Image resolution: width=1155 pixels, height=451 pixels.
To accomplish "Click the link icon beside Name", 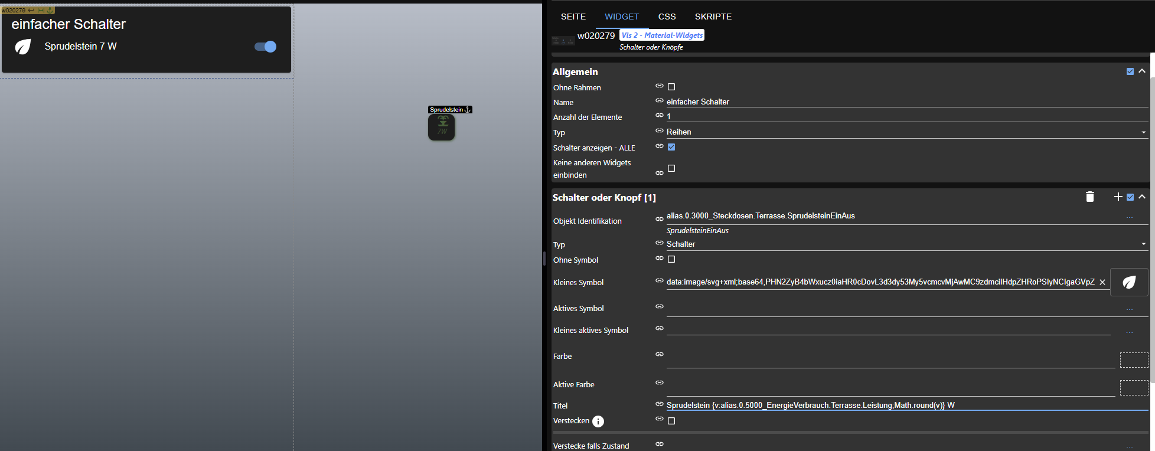I will coord(660,101).
